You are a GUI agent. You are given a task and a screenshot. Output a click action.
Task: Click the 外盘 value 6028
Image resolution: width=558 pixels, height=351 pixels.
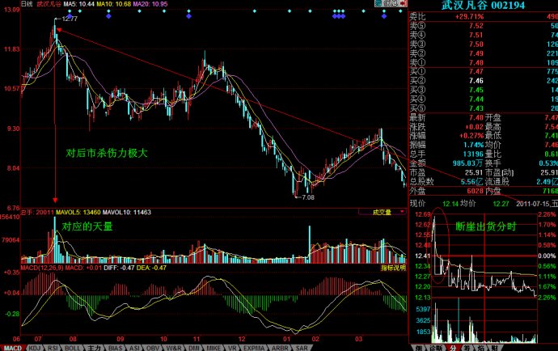[476, 191]
